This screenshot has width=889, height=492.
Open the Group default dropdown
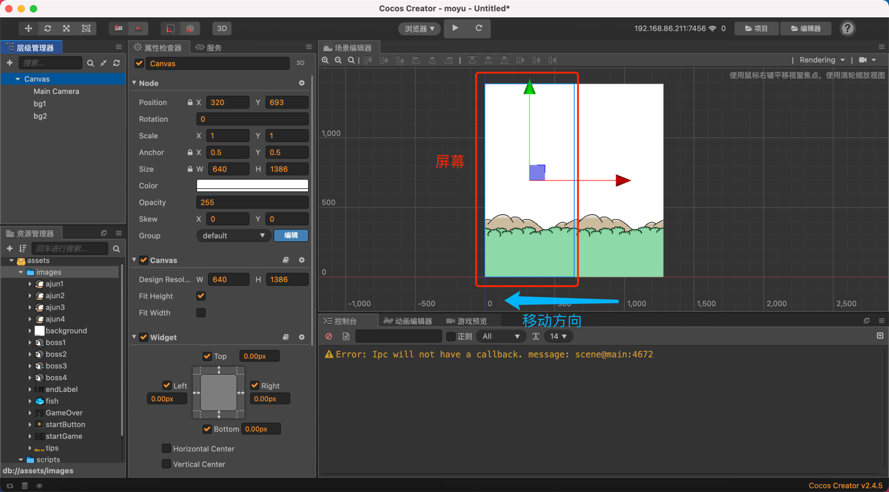point(233,236)
